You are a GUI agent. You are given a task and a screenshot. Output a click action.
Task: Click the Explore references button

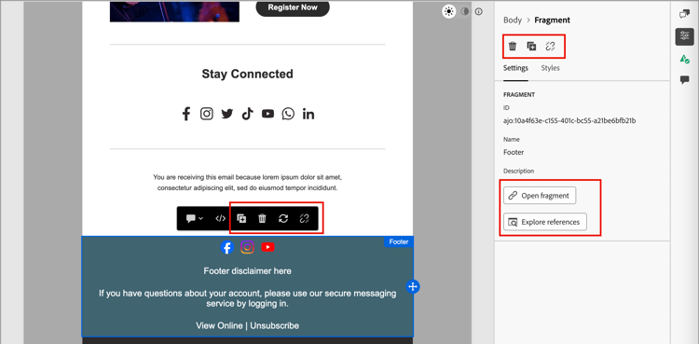pyautogui.click(x=545, y=222)
